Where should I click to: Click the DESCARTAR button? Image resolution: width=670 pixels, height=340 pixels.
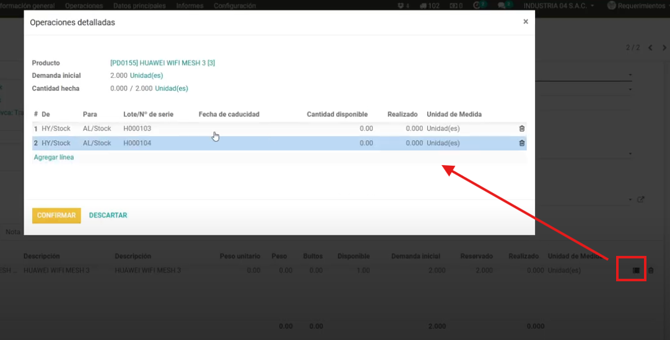tap(108, 215)
